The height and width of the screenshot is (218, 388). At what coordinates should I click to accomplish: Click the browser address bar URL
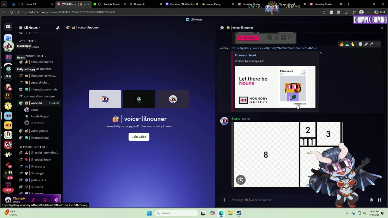69,12
